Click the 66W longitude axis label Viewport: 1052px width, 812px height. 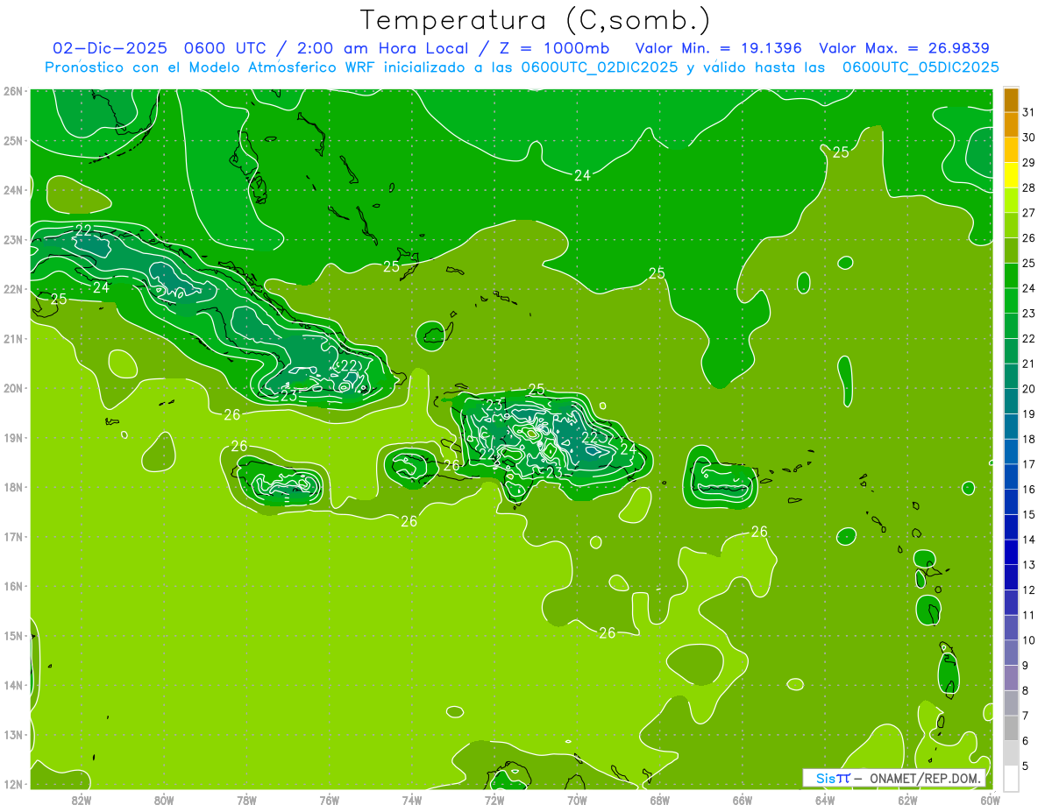pyautogui.click(x=743, y=800)
